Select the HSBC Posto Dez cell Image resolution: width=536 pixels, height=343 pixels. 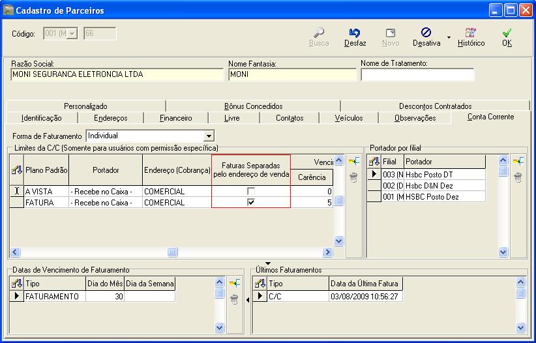(x=445, y=197)
